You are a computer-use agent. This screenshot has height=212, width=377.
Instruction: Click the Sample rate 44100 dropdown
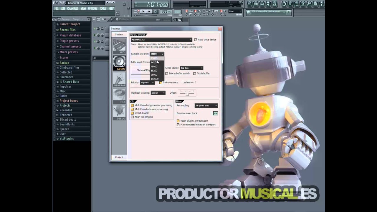click(157, 54)
